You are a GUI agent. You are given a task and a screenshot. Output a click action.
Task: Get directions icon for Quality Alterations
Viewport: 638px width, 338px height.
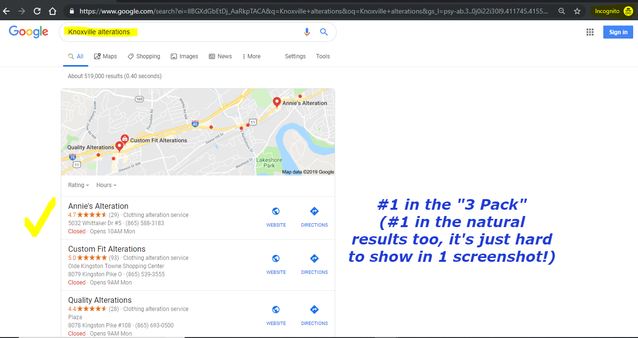(314, 310)
